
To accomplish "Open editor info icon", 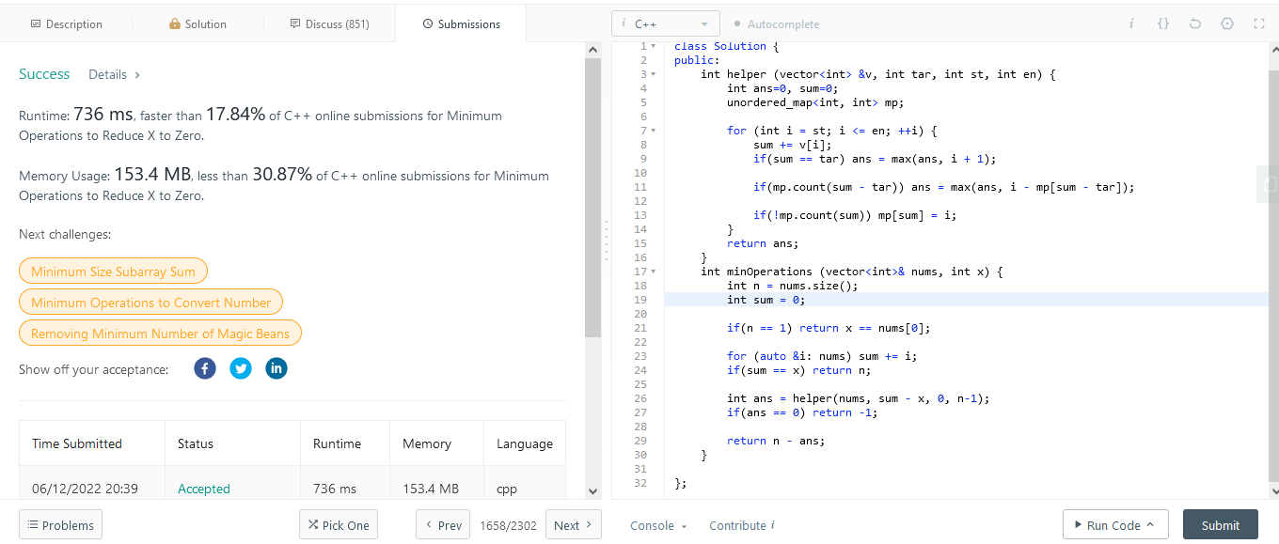I will 1131,23.
